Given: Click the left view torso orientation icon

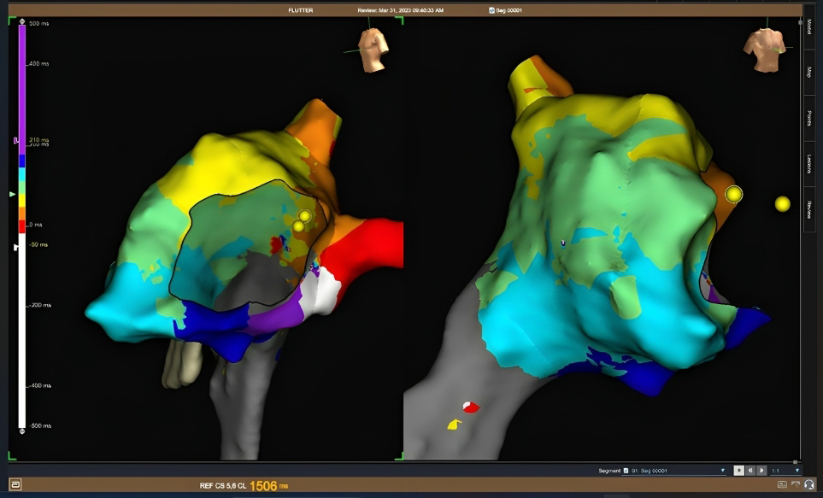Looking at the screenshot, I should (372, 50).
